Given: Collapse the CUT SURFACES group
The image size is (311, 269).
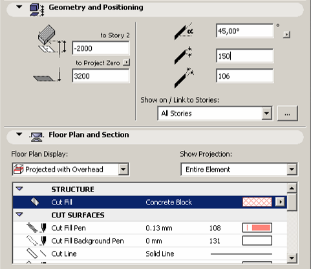Looking at the screenshot, I should coord(19,215).
